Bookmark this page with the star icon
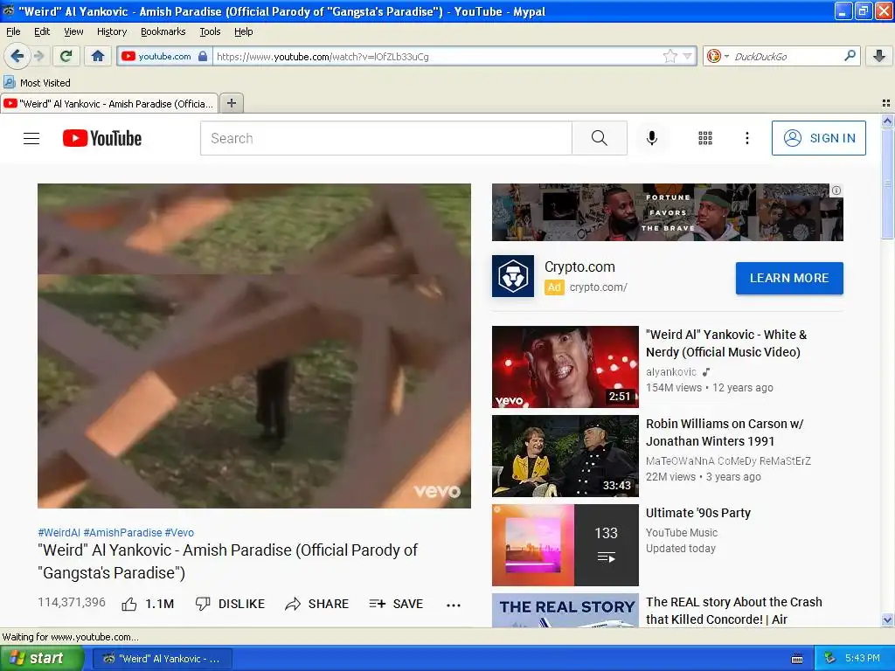895x671 pixels. point(670,56)
